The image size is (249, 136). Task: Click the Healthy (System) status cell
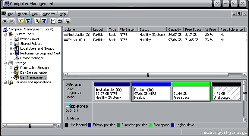click(152, 35)
